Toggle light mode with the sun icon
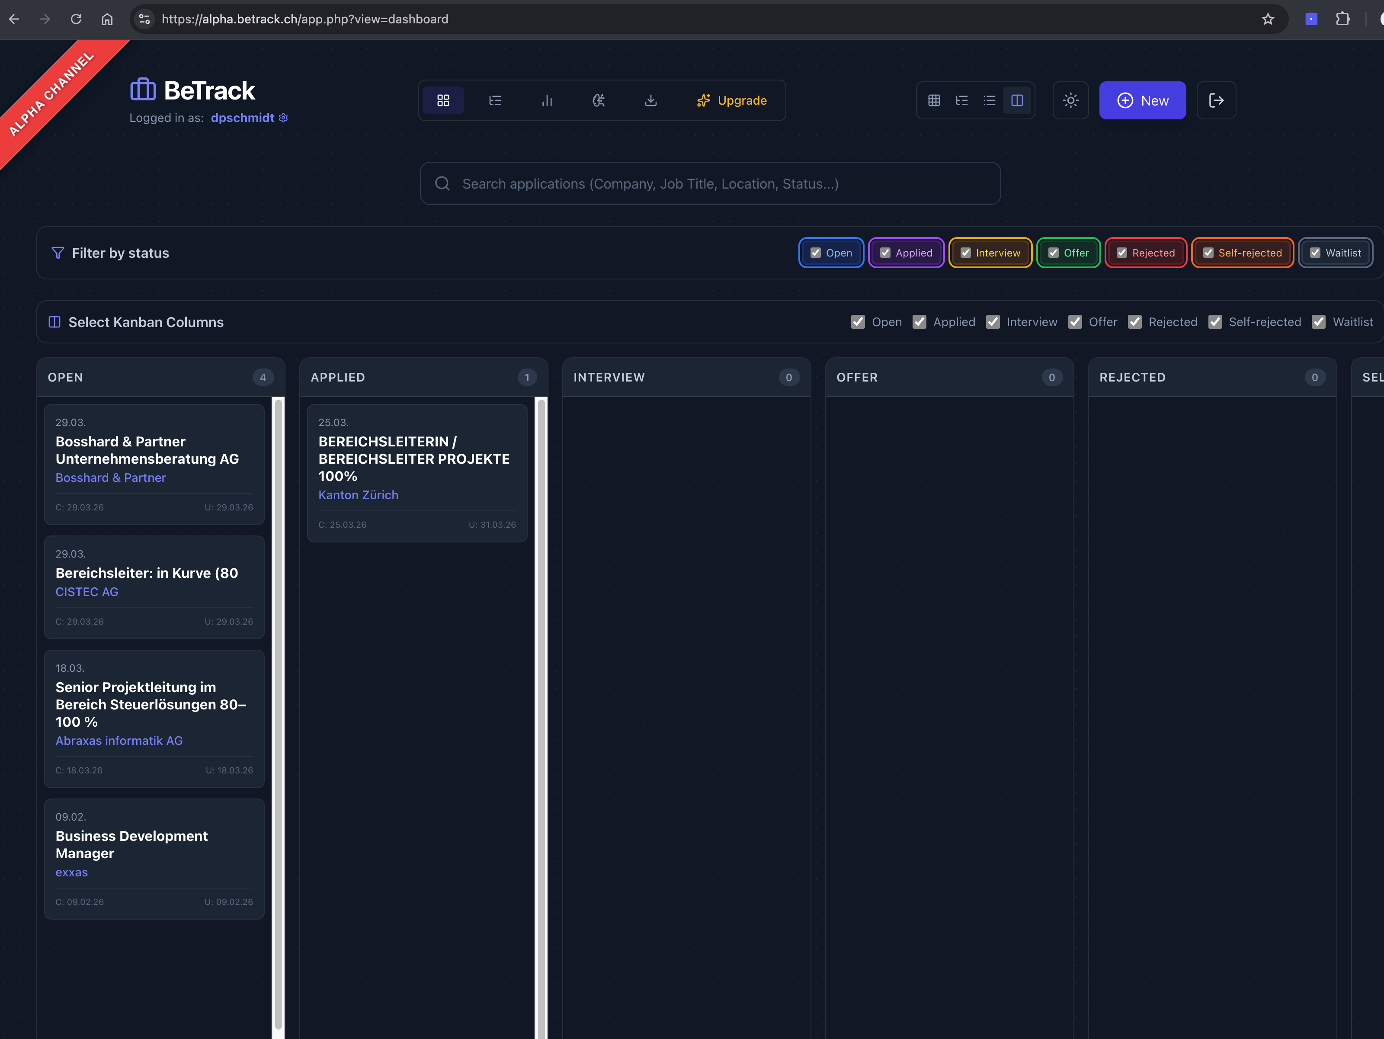Image resolution: width=1384 pixels, height=1039 pixels. coord(1070,100)
